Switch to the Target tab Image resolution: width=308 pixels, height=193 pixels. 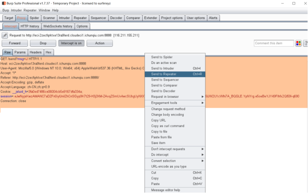click(8, 18)
